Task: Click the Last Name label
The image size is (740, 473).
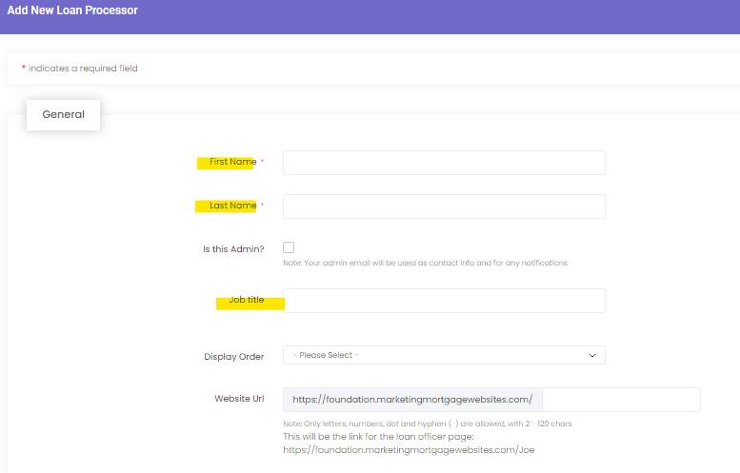Action: point(233,206)
